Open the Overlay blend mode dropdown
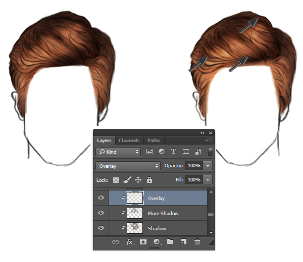 click(128, 166)
